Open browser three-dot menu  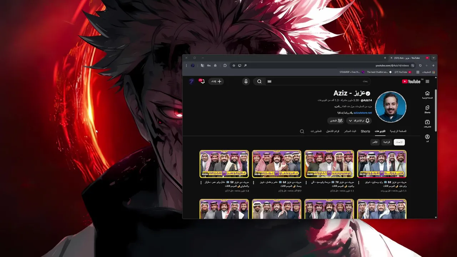(186, 65)
